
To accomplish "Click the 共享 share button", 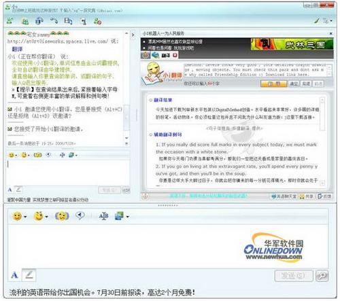I will (x=306, y=196).
